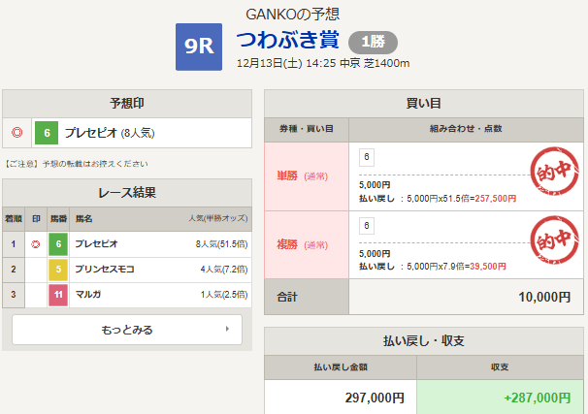
Task: Click the payout 39,500円 text
Action: [x=488, y=267]
